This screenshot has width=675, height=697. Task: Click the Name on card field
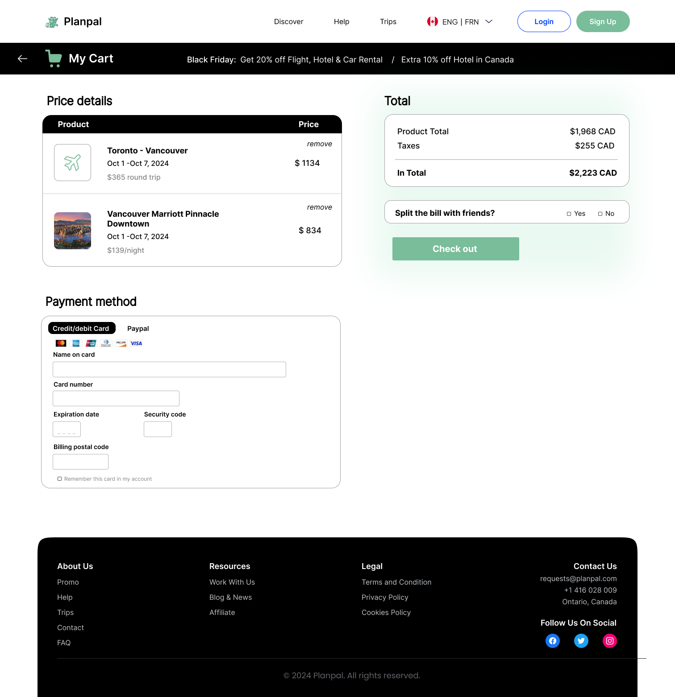(169, 369)
